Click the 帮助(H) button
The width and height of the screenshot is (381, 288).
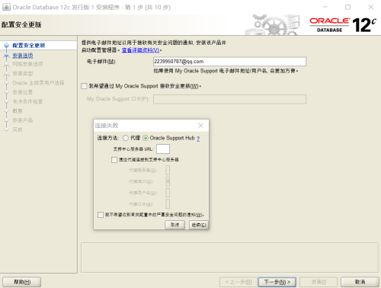click(x=22, y=282)
